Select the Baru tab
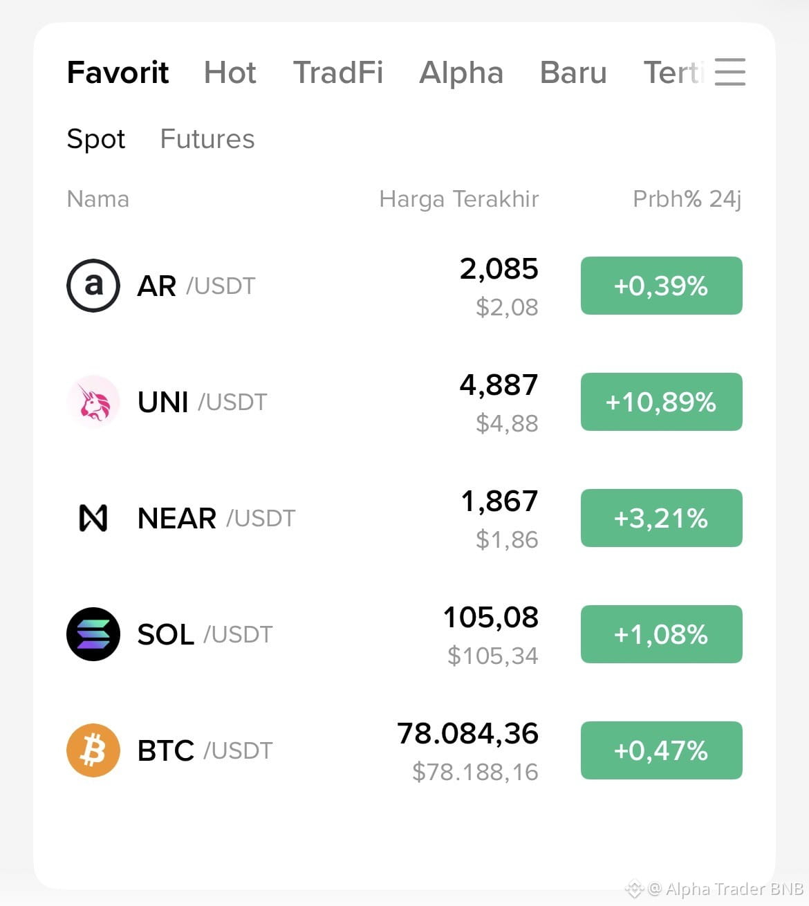 pyautogui.click(x=573, y=73)
